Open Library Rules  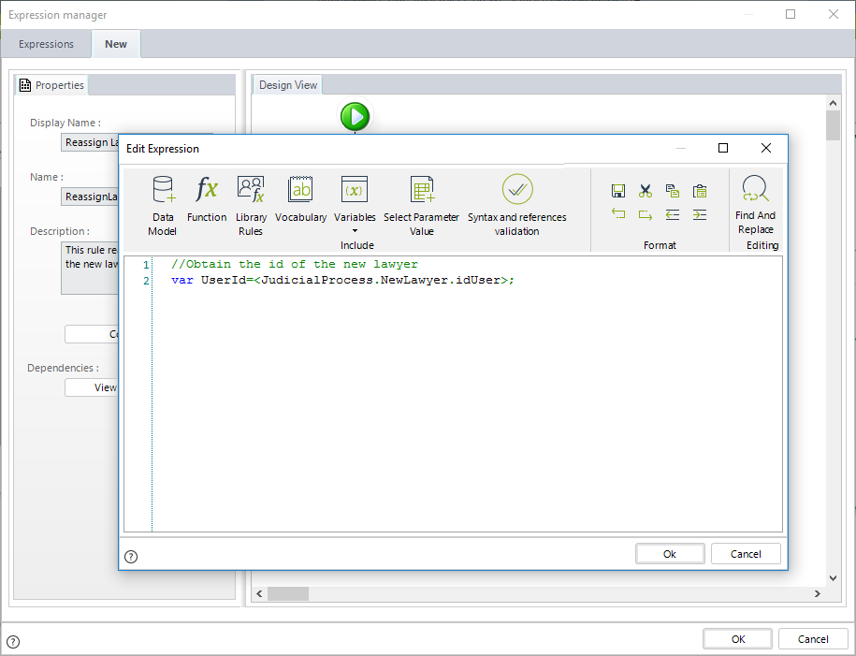click(251, 205)
